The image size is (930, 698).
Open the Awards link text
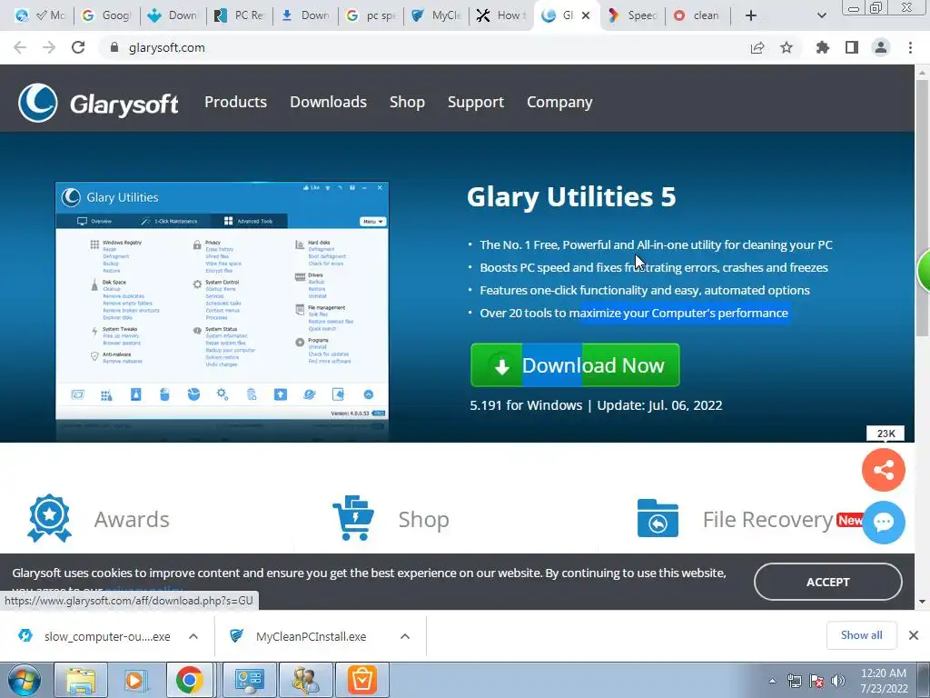pos(132,519)
